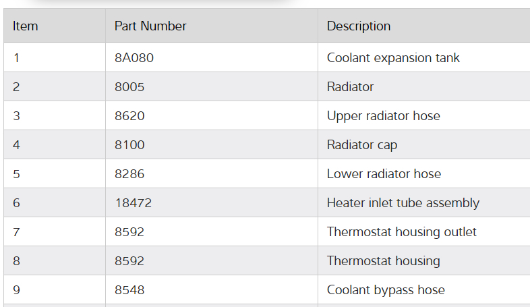Click the Item column header
This screenshot has height=307, width=530.
[26, 26]
